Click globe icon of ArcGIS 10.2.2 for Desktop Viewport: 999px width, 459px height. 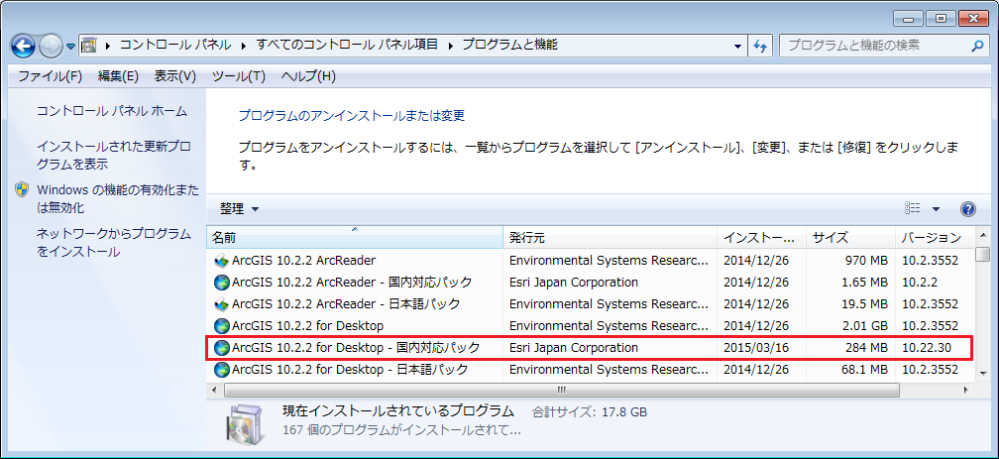pyautogui.click(x=221, y=326)
